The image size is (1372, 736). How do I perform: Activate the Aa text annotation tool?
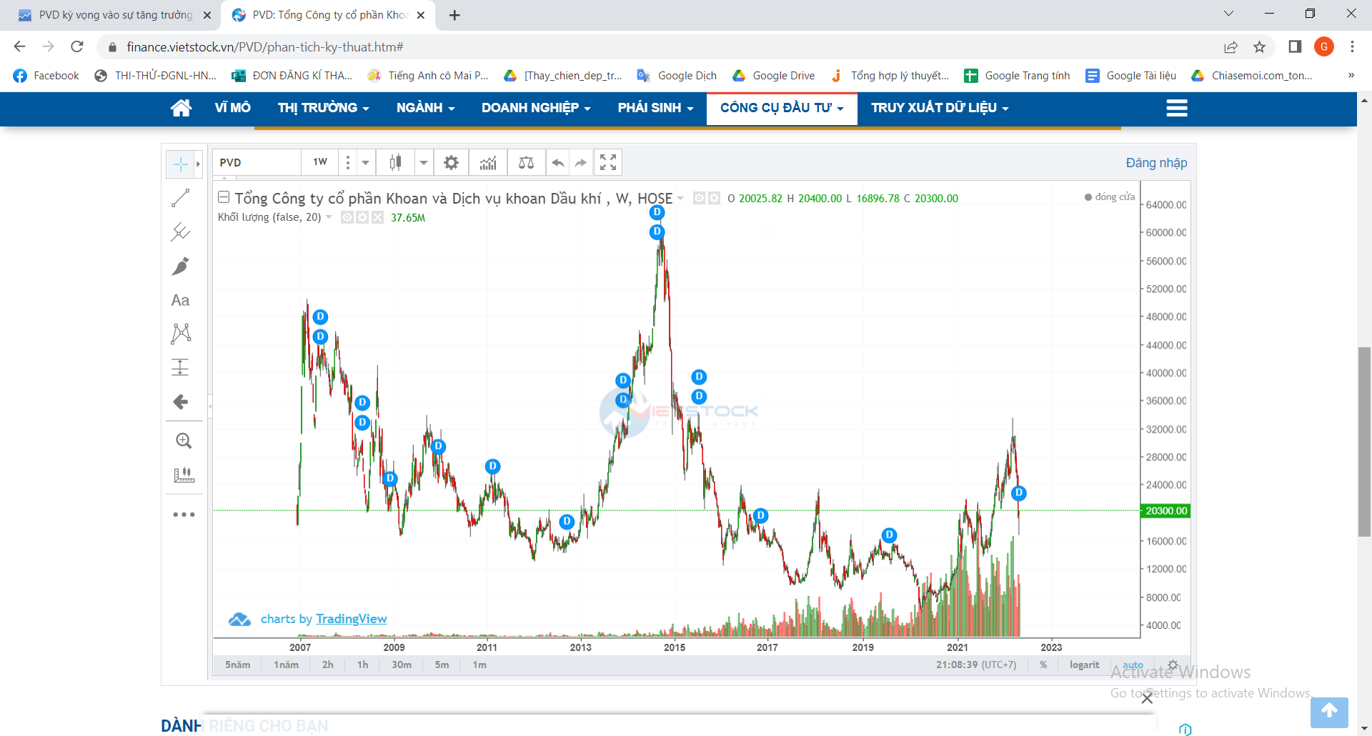point(180,300)
